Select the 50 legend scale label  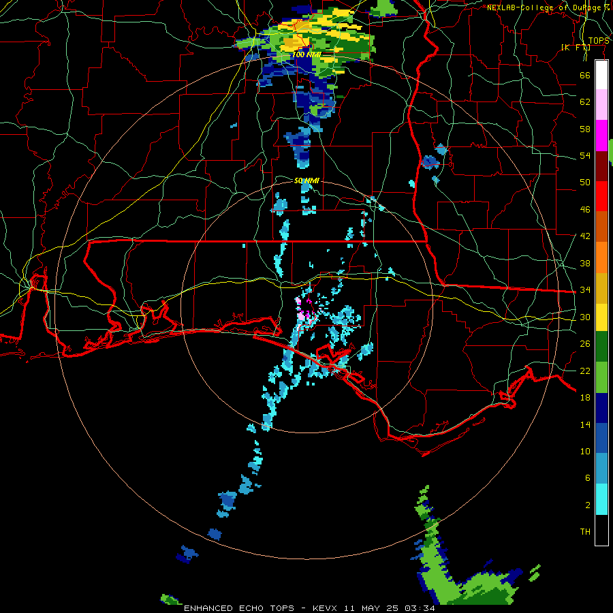585,183
